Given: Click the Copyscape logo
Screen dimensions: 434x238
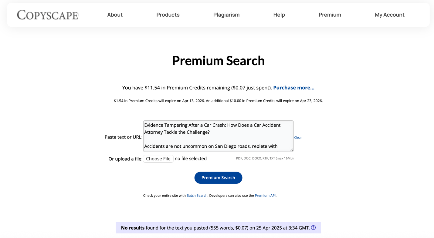Looking at the screenshot, I should pos(48,15).
